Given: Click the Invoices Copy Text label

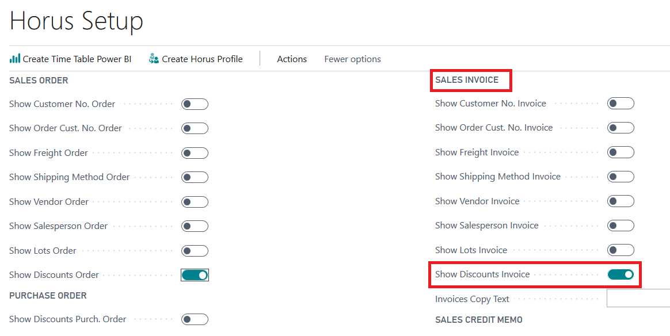Looking at the screenshot, I should 472,299.
